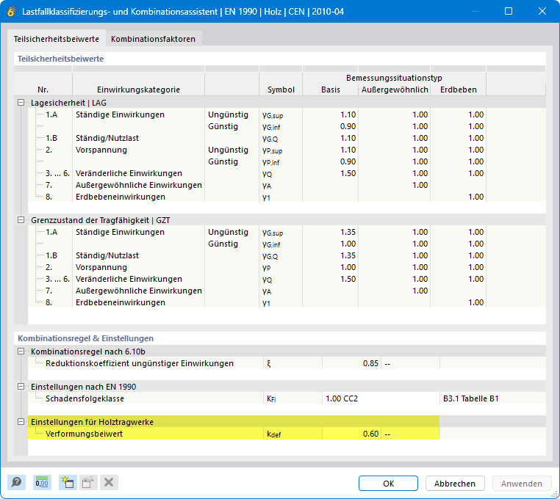Click the greyed edit standard icon

(88, 483)
